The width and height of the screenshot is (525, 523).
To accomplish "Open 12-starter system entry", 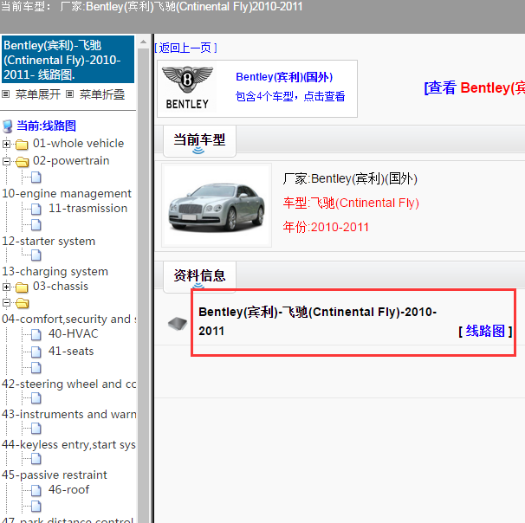I will click(x=49, y=242).
